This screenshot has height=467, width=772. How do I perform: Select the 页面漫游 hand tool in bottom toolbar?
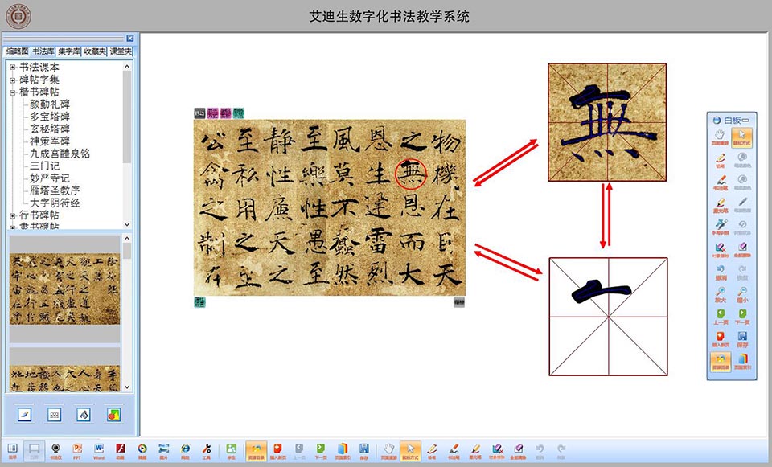(x=389, y=450)
